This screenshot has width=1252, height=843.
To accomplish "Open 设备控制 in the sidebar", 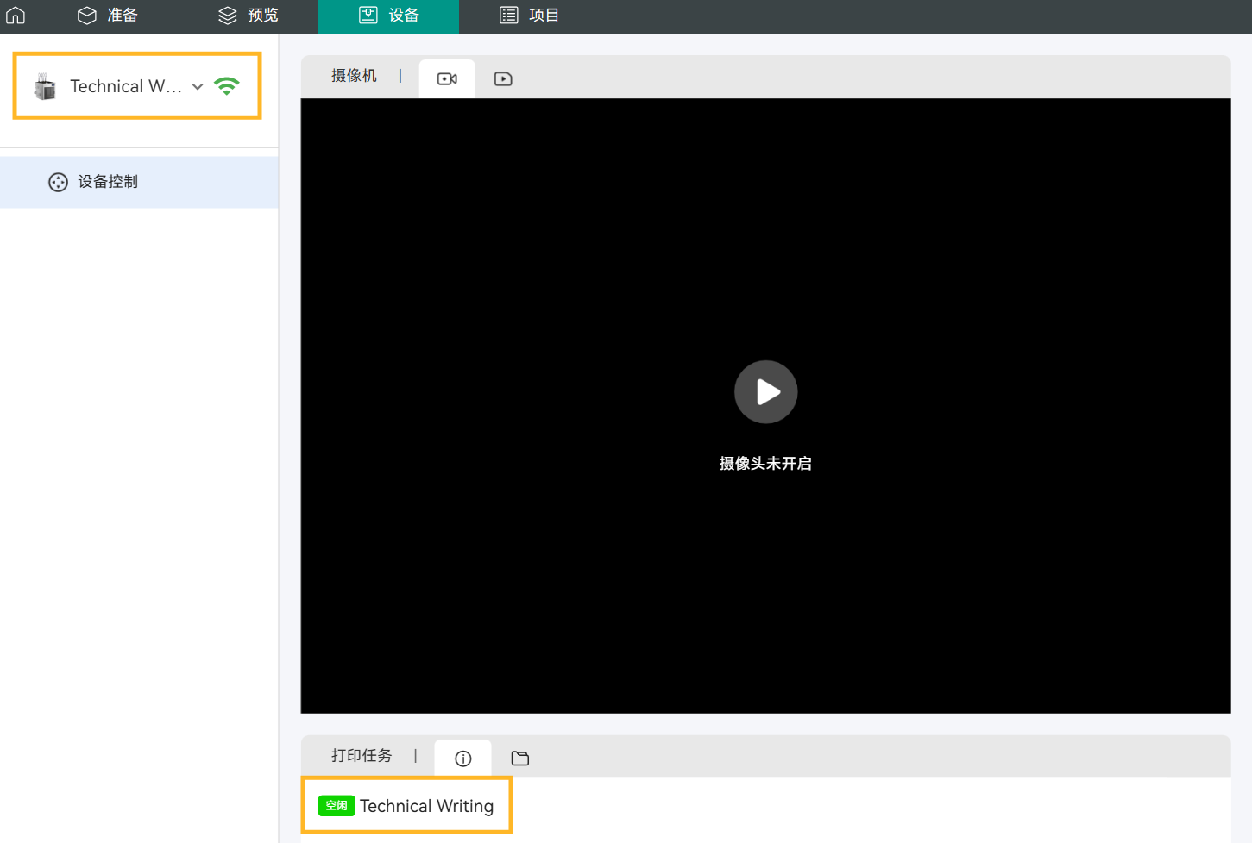I will click(107, 182).
